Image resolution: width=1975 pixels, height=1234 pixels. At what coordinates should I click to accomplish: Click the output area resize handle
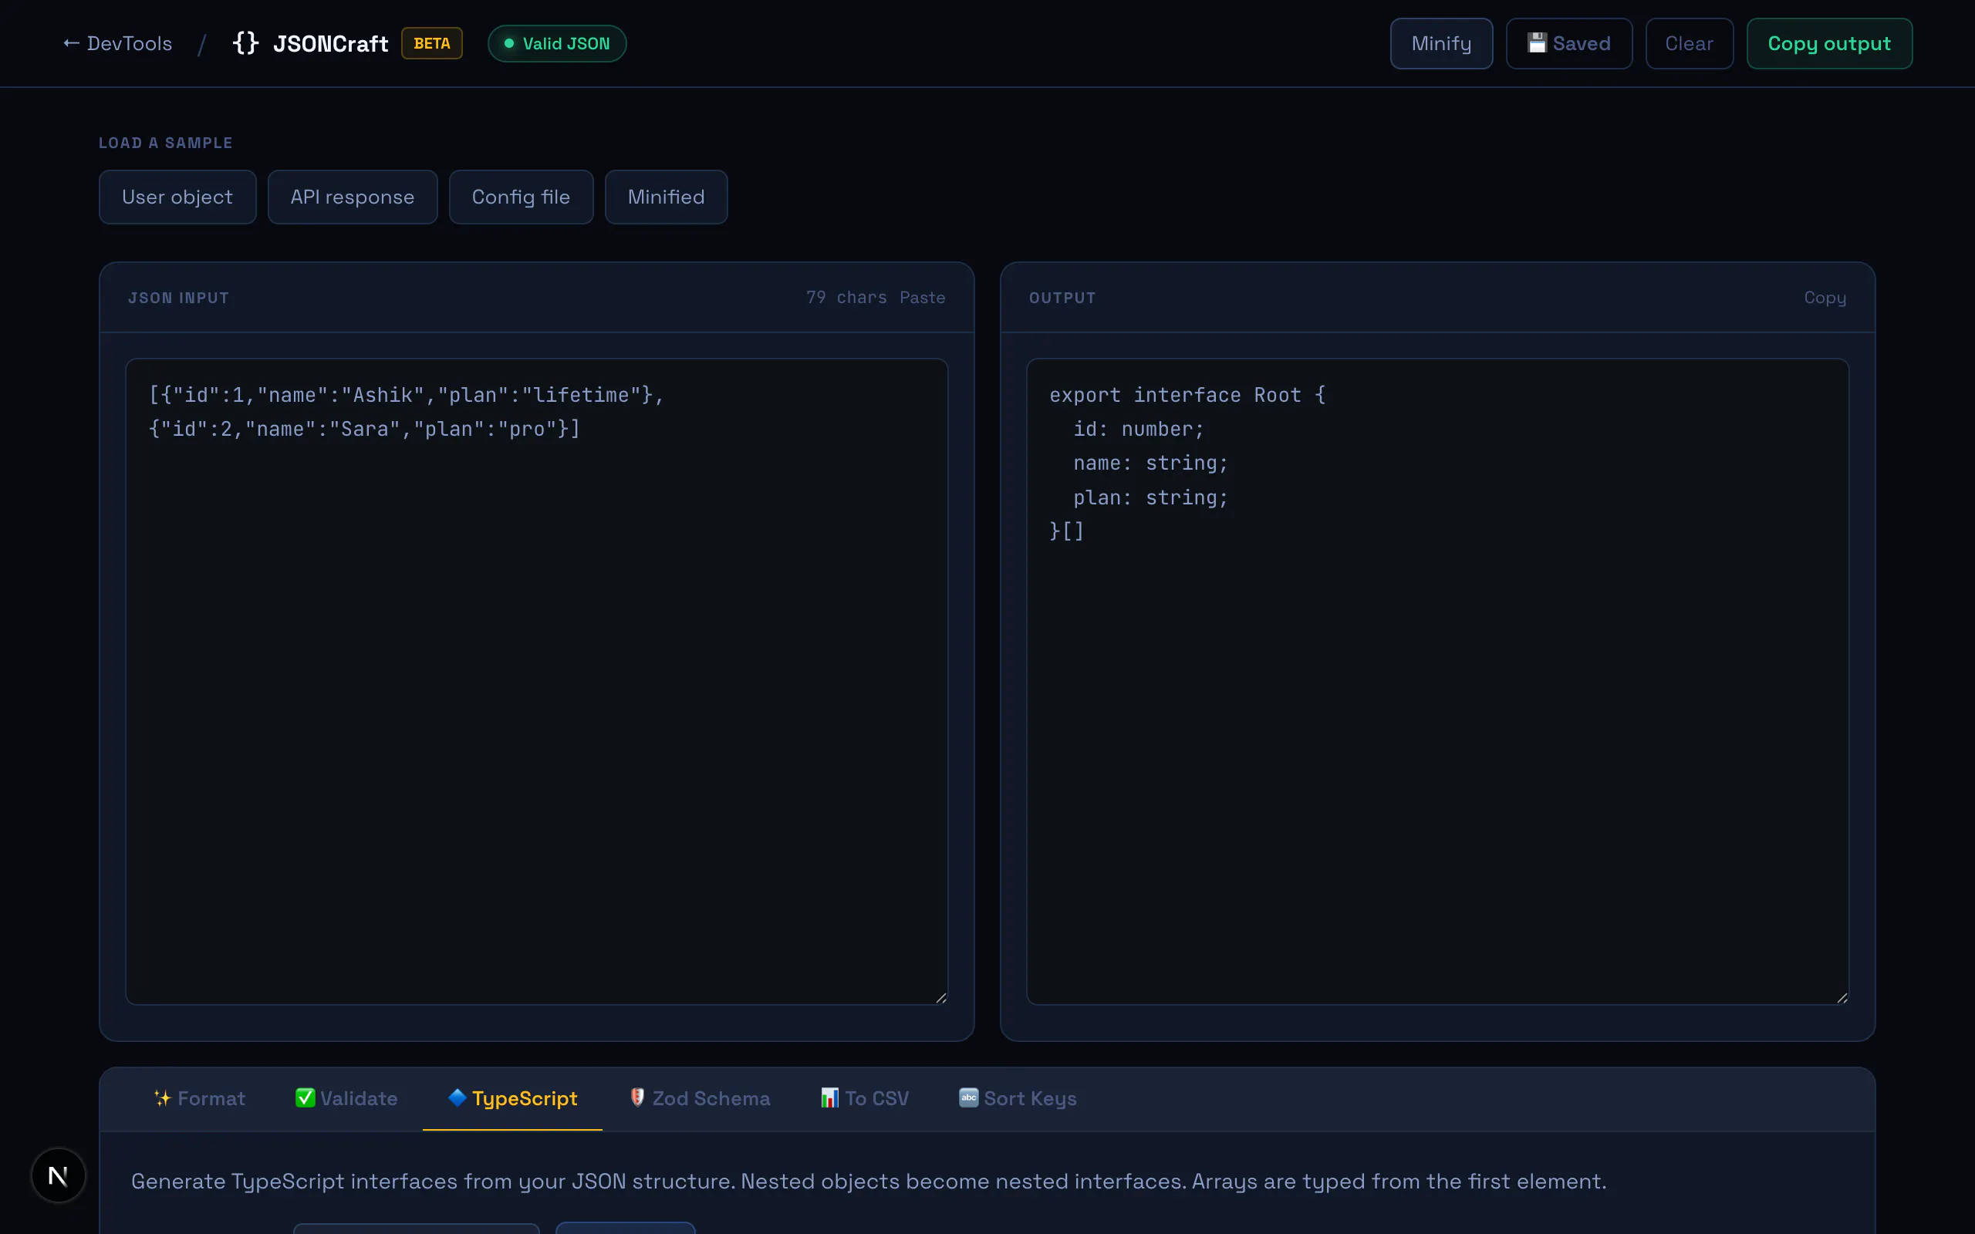pos(1842,997)
